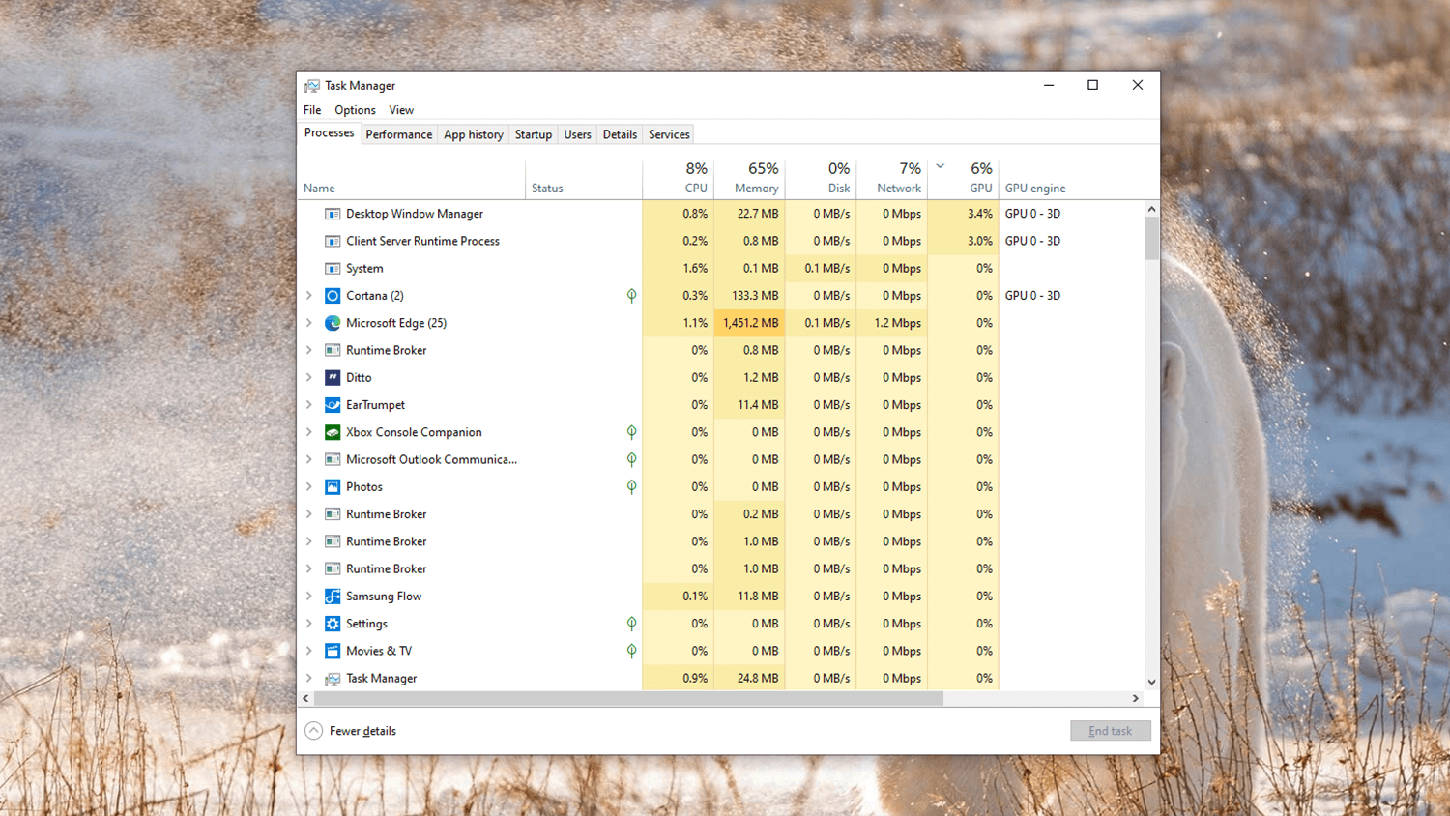The image size is (1450, 816).
Task: Switch to the App history tab
Action: click(x=474, y=134)
